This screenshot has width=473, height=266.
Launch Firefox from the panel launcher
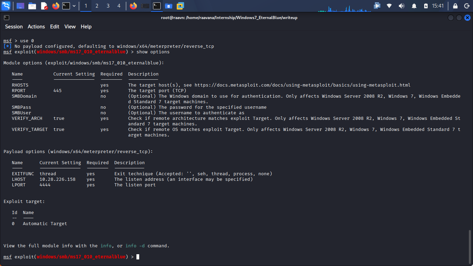pos(55,6)
